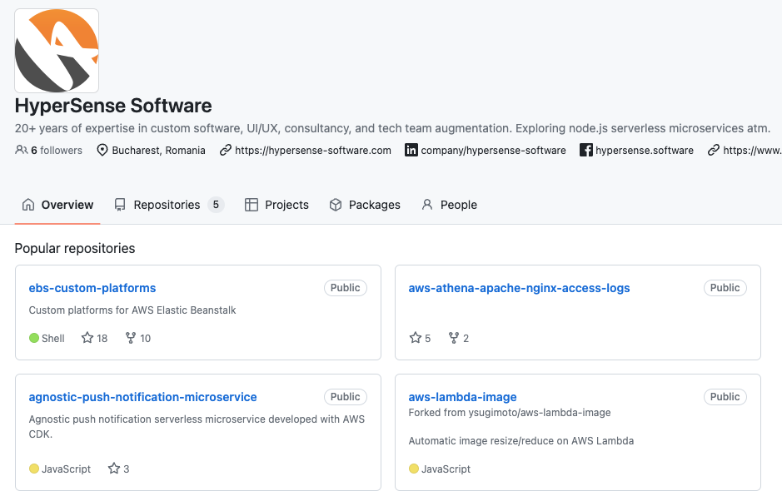
Task: Click the People person icon
Action: 426,204
